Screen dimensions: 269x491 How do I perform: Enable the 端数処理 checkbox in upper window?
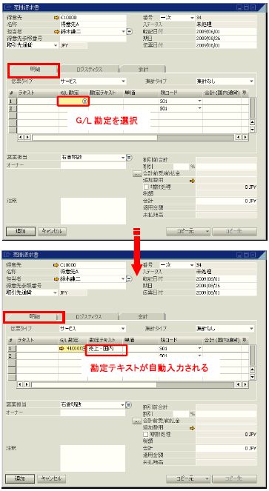[x=146, y=187]
